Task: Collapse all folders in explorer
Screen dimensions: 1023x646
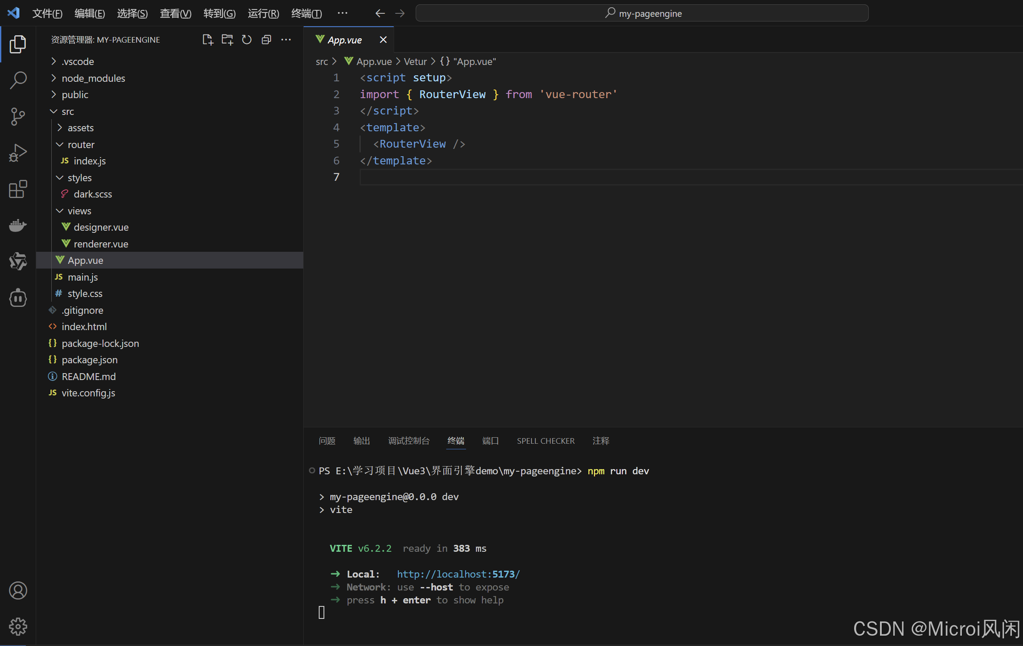Action: tap(266, 40)
